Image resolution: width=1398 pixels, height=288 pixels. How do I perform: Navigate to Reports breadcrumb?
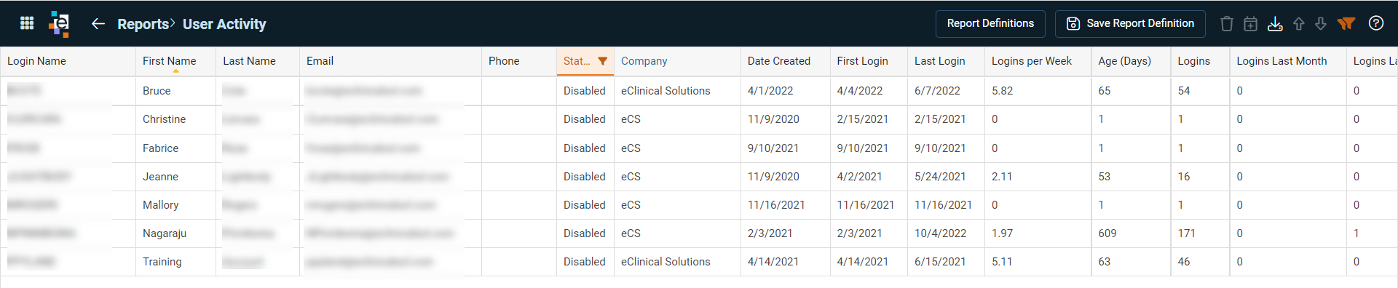click(143, 24)
